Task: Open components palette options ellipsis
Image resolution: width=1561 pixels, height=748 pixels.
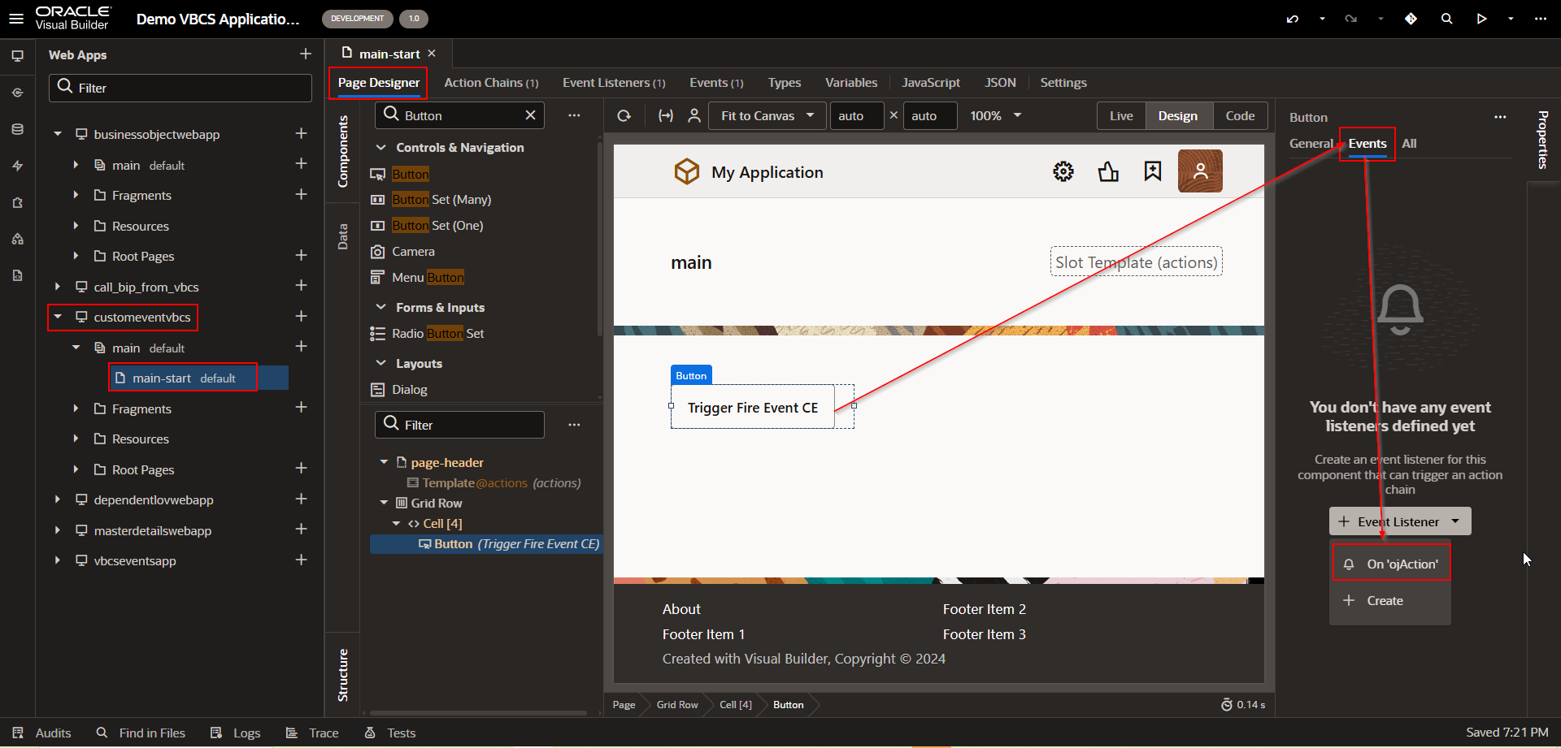Action: (574, 115)
